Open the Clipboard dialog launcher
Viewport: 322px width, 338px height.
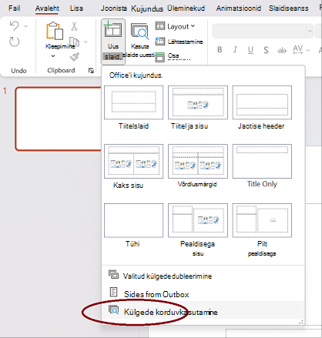(x=91, y=71)
